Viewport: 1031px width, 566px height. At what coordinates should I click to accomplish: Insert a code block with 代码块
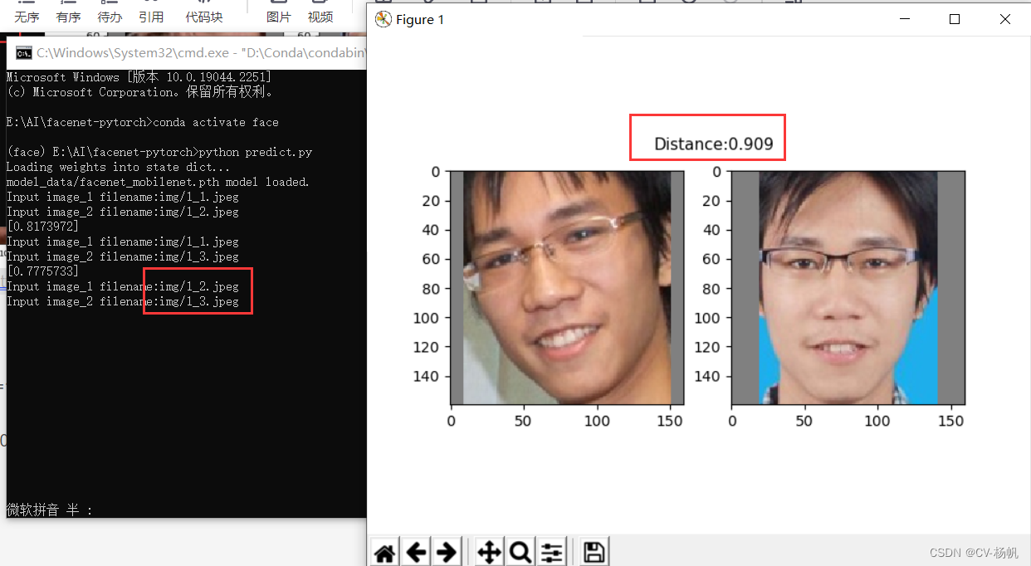pos(204,17)
